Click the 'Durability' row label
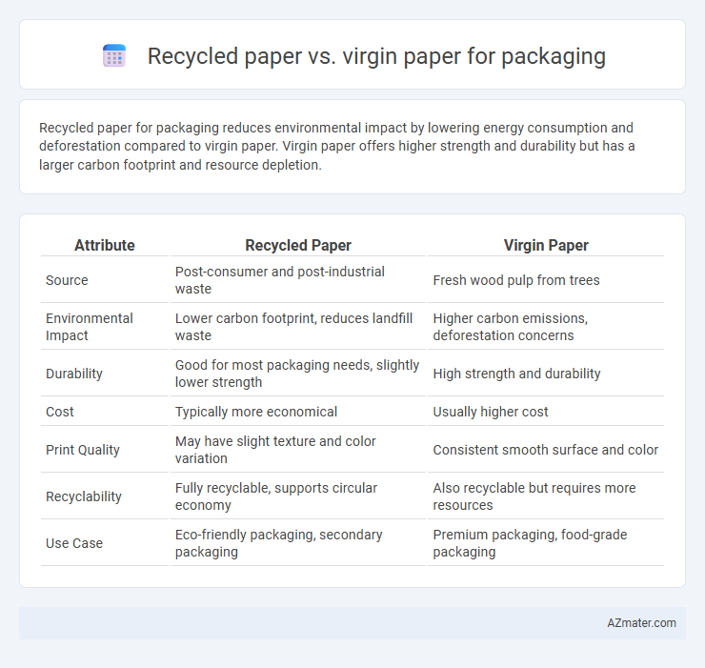 pos(74,374)
